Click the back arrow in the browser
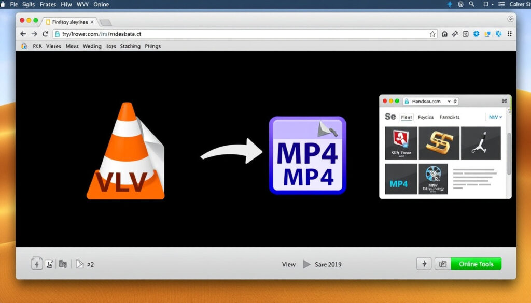The width and height of the screenshot is (531, 303). (x=23, y=34)
